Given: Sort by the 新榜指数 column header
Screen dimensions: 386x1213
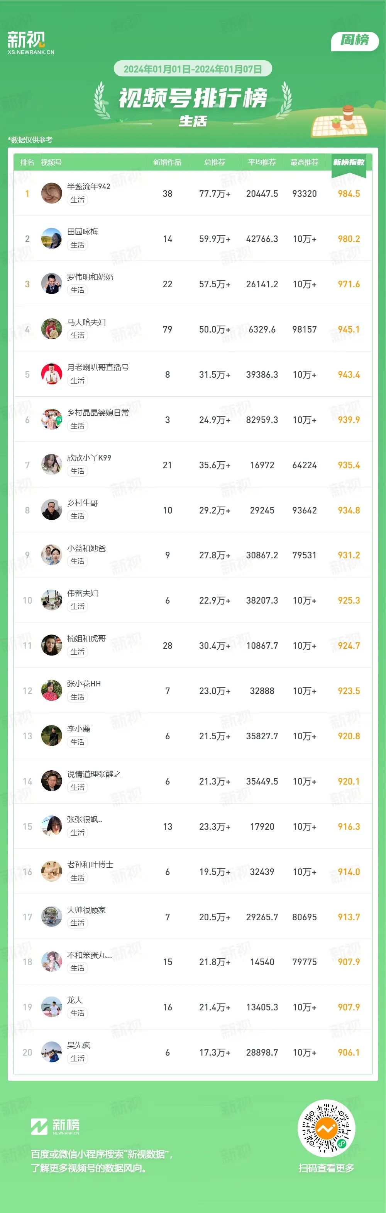Looking at the screenshot, I should [x=349, y=162].
